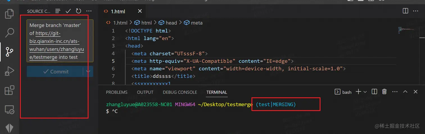Screen dimensions: 425x134
Task: Click the meta charset="UTsssF-8" line
Action: coord(169,53)
